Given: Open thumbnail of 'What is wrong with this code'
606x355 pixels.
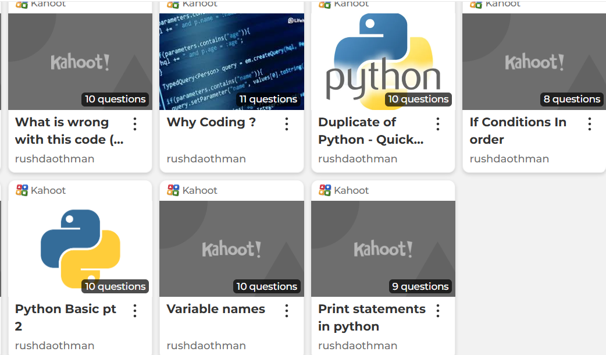Looking at the screenshot, I should pyautogui.click(x=80, y=62).
